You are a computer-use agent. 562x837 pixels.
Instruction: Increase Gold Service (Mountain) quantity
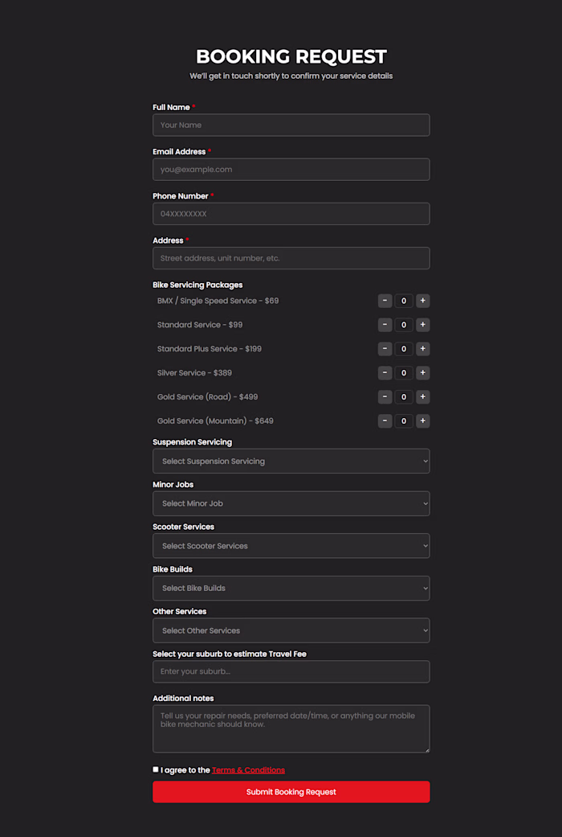(423, 421)
